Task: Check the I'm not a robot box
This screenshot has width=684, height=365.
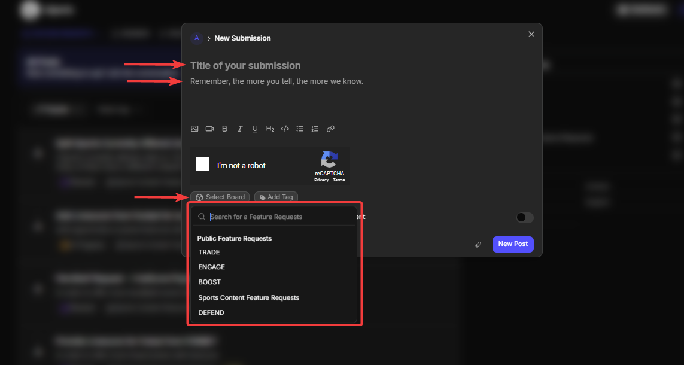Action: tap(203, 165)
